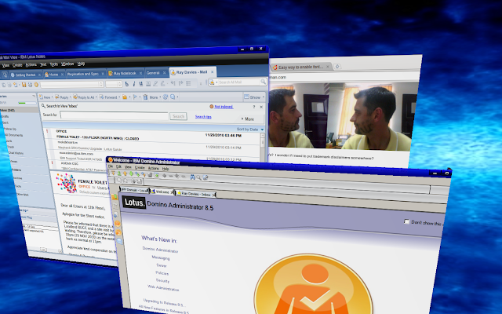Open the New message dropdown in Notes
The width and height of the screenshot is (502, 314).
click(x=52, y=97)
